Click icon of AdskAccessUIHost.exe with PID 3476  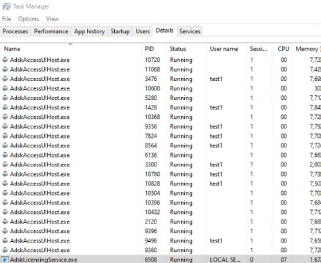click(5, 79)
